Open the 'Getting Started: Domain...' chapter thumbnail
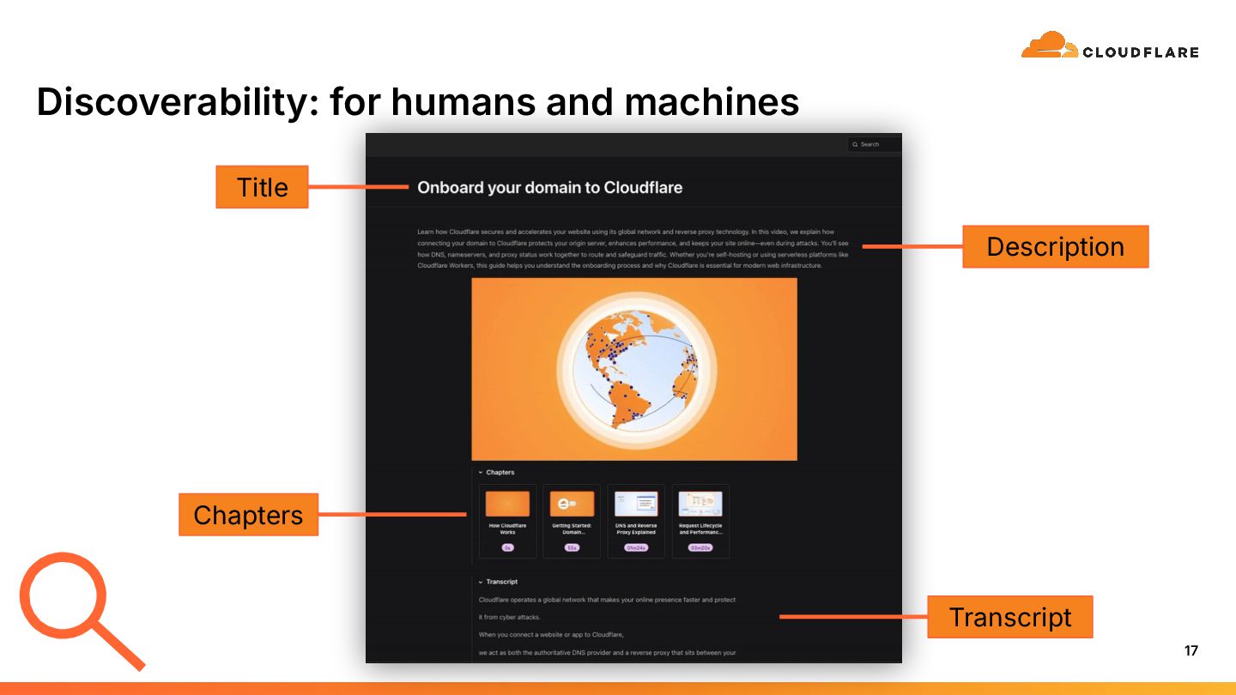The width and height of the screenshot is (1236, 695). 572,504
